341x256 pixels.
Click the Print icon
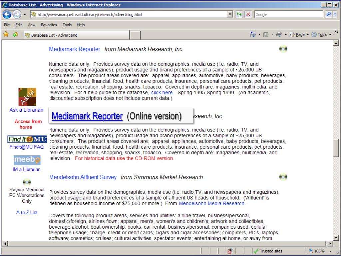click(279, 35)
